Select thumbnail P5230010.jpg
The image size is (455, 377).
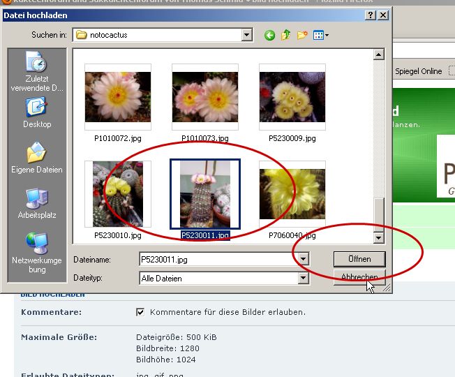click(x=118, y=194)
